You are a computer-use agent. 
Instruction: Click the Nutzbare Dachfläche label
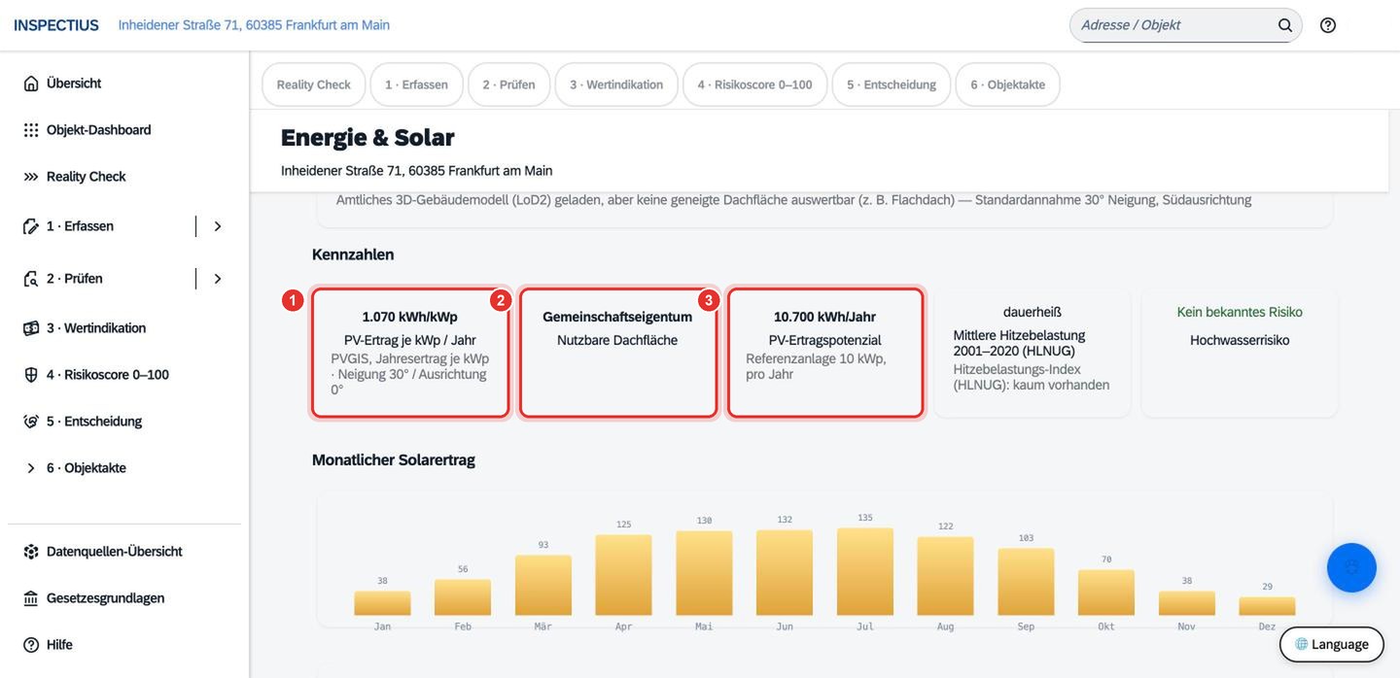click(617, 340)
